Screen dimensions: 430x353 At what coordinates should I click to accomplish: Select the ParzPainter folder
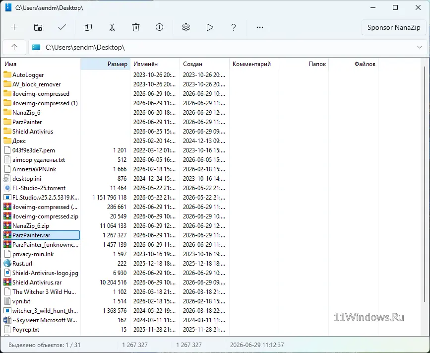tap(23, 122)
